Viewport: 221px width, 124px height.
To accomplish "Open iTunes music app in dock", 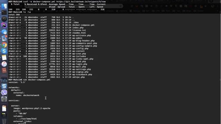I will coord(4,64).
